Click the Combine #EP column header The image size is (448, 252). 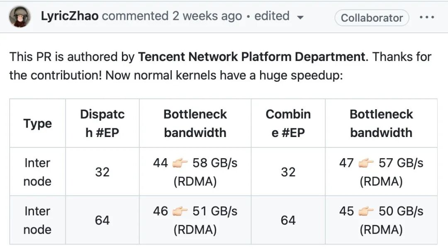[x=288, y=123]
